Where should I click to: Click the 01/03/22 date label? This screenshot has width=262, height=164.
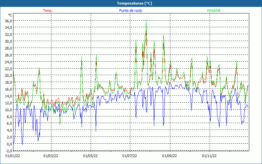[51, 156]
